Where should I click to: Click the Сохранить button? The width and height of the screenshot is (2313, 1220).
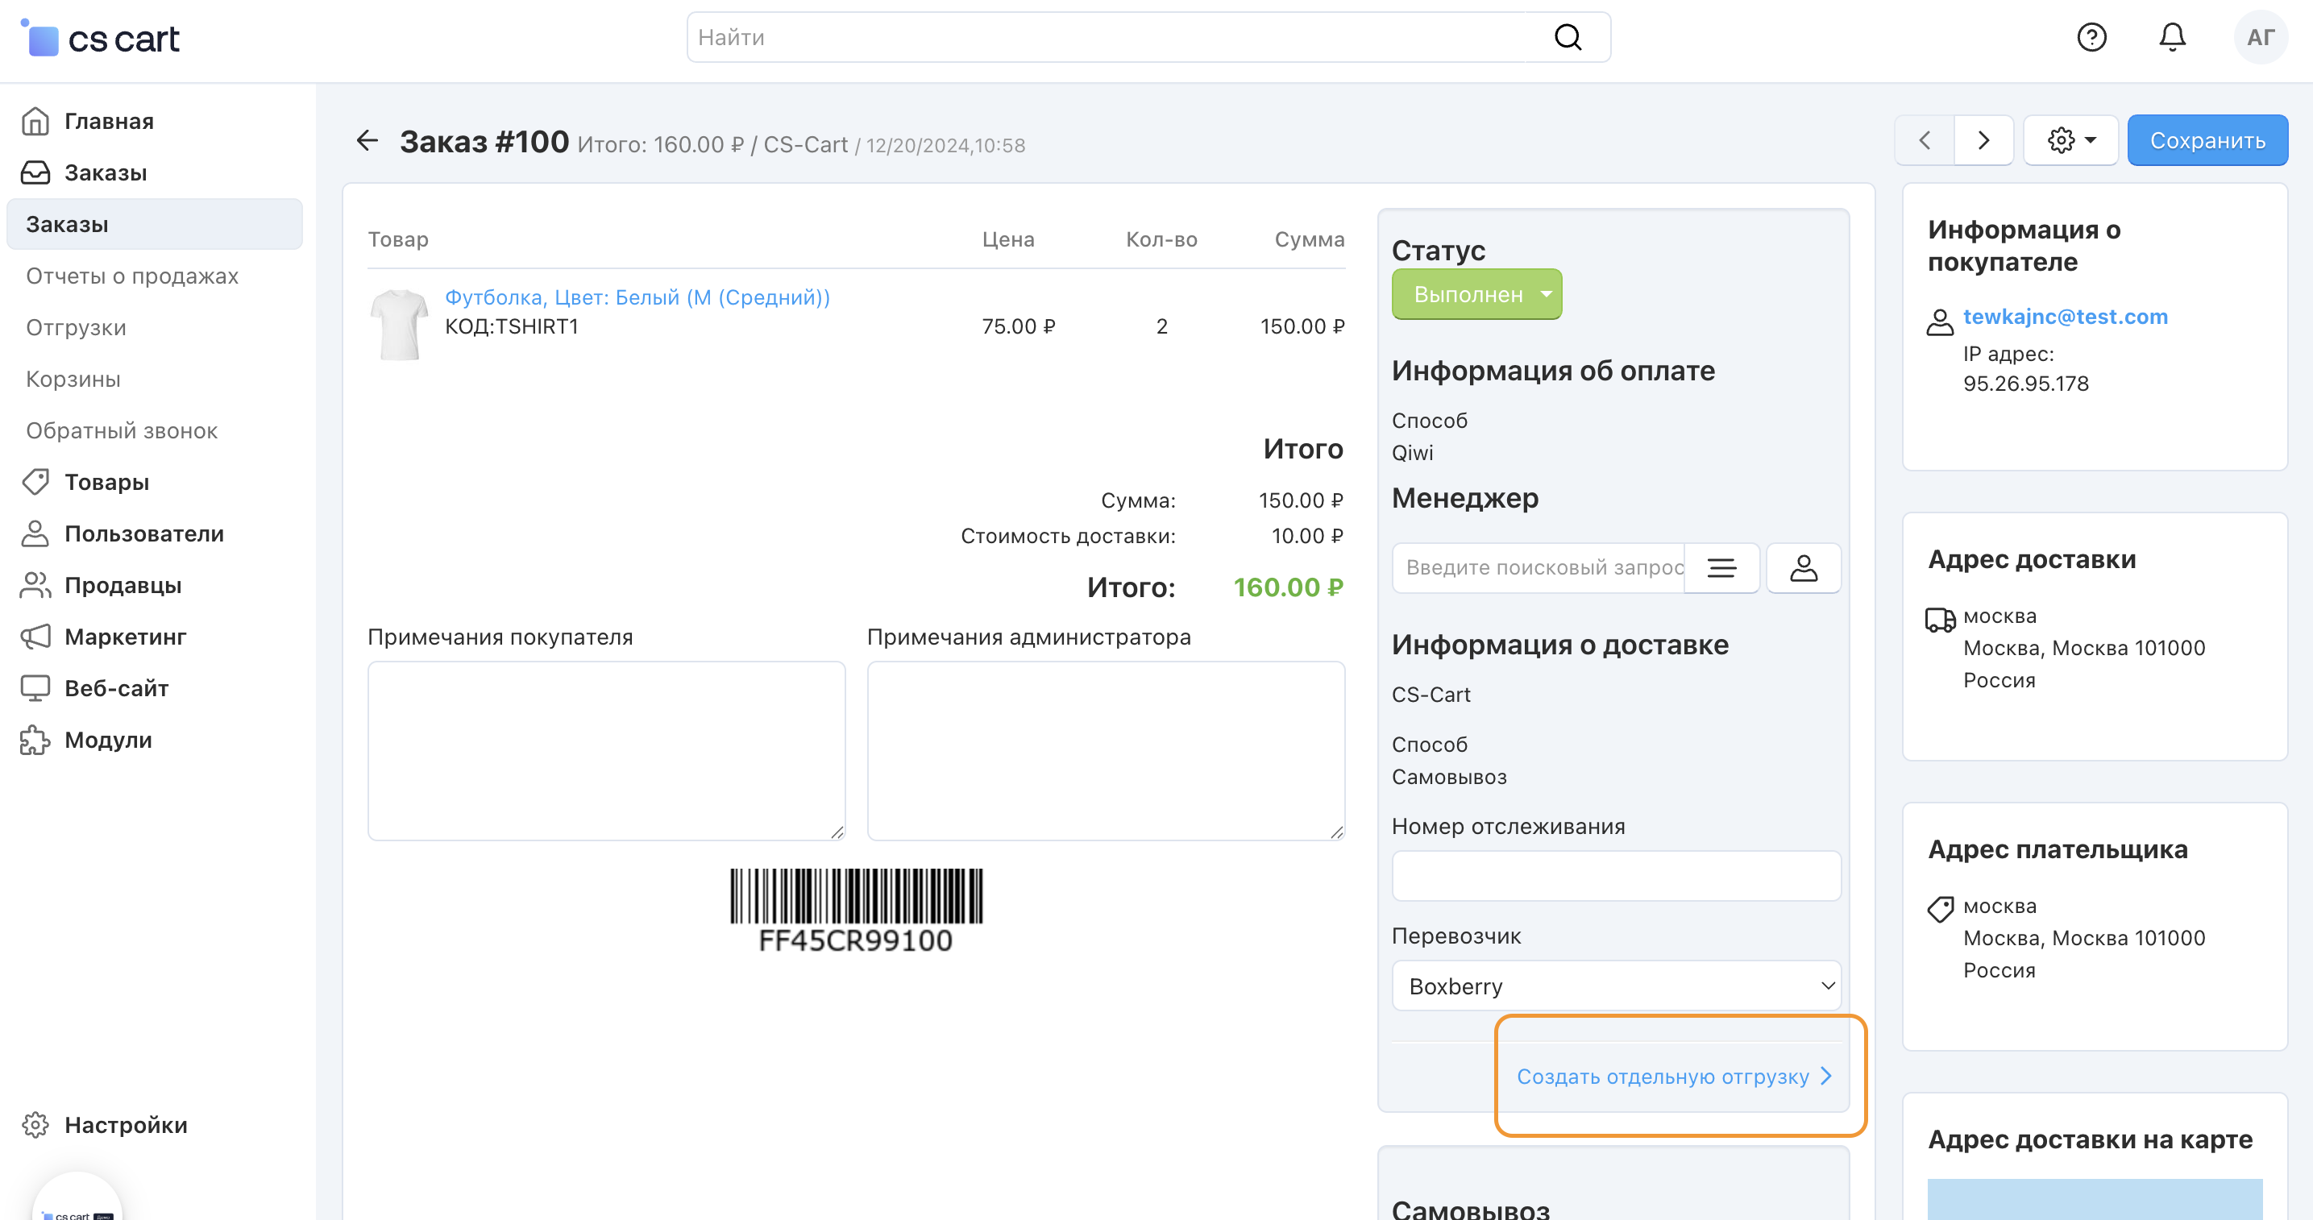(2207, 140)
